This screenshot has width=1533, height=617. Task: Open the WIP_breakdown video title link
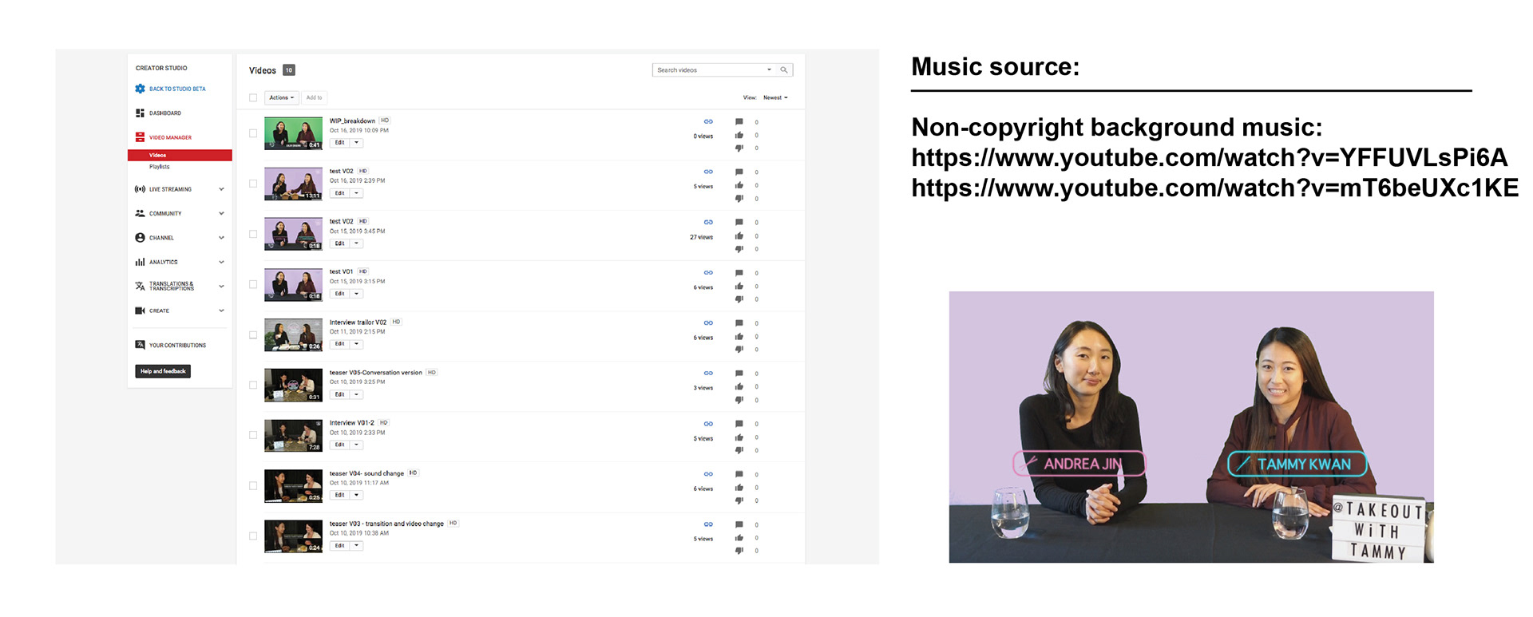point(352,121)
